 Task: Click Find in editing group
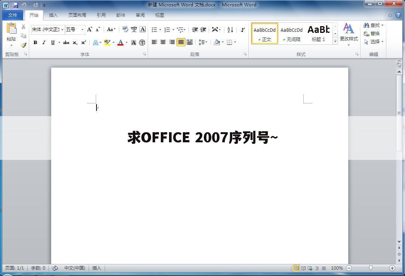[x=374, y=25]
